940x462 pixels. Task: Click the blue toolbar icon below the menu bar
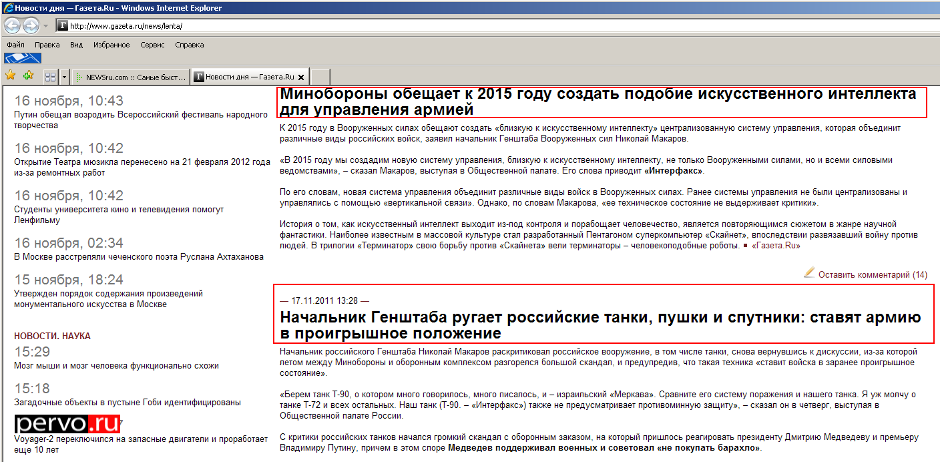pyautogui.click(x=23, y=58)
